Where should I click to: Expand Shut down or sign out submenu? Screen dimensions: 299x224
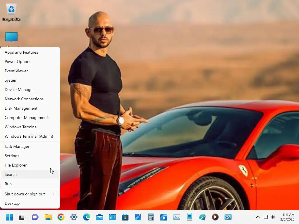click(30, 194)
